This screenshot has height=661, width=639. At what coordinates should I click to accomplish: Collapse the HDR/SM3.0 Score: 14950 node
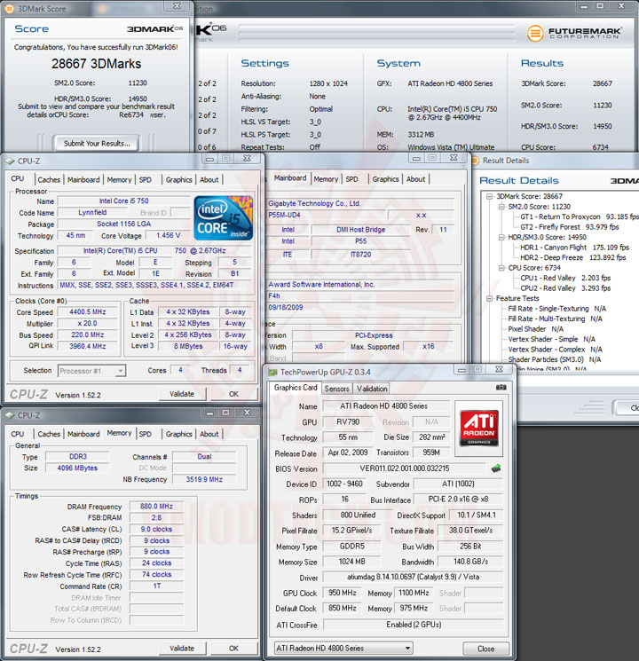(x=501, y=237)
